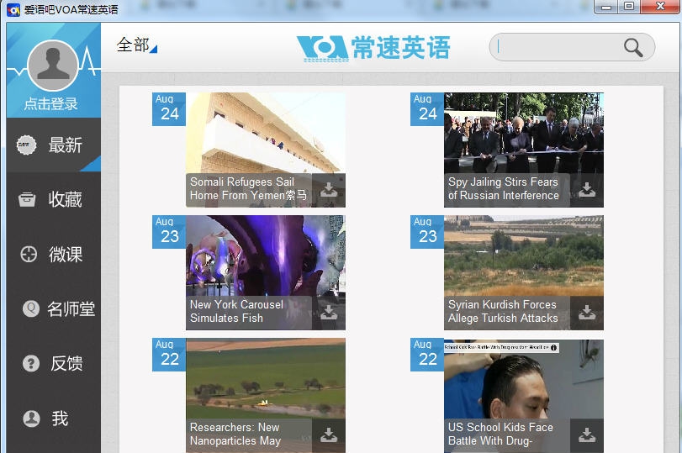682x453 pixels.
Task: Open the 我 profile section
Action: point(54,419)
